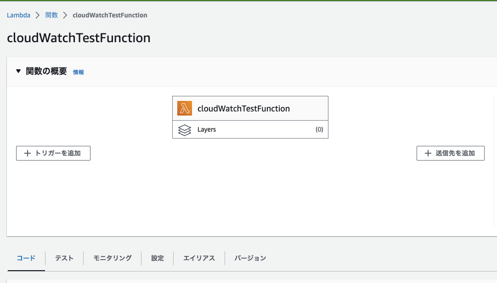
Task: Go to Lambda breadcrumb link
Action: tap(19, 15)
